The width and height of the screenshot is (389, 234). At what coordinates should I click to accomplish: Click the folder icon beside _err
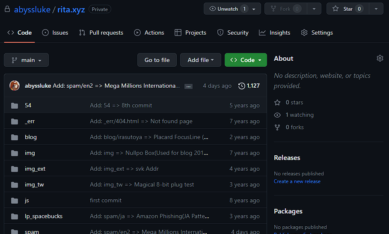15,121
